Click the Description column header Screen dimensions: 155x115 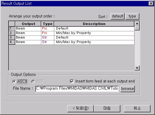pos(94,24)
